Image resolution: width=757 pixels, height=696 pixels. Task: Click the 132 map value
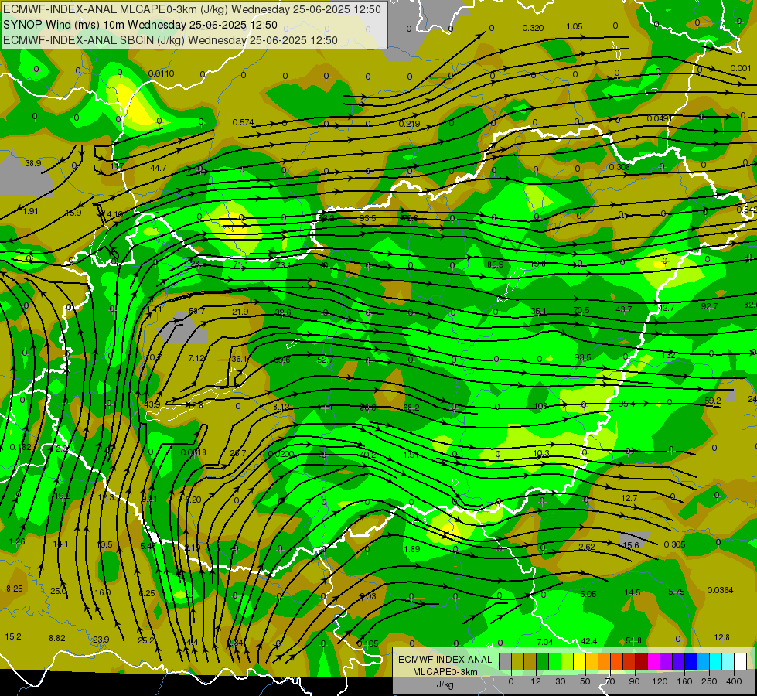point(668,354)
